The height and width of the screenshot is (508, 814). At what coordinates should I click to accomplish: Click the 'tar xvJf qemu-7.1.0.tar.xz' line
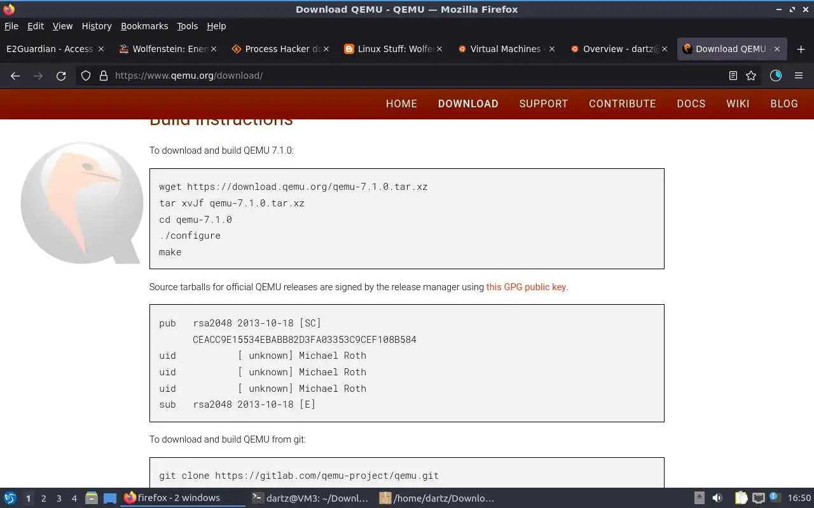231,203
